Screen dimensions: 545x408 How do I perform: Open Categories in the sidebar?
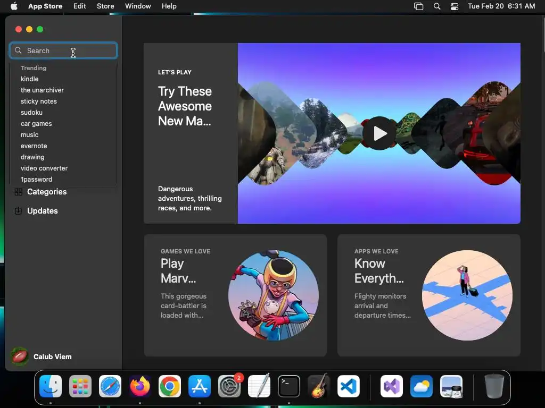point(47,192)
